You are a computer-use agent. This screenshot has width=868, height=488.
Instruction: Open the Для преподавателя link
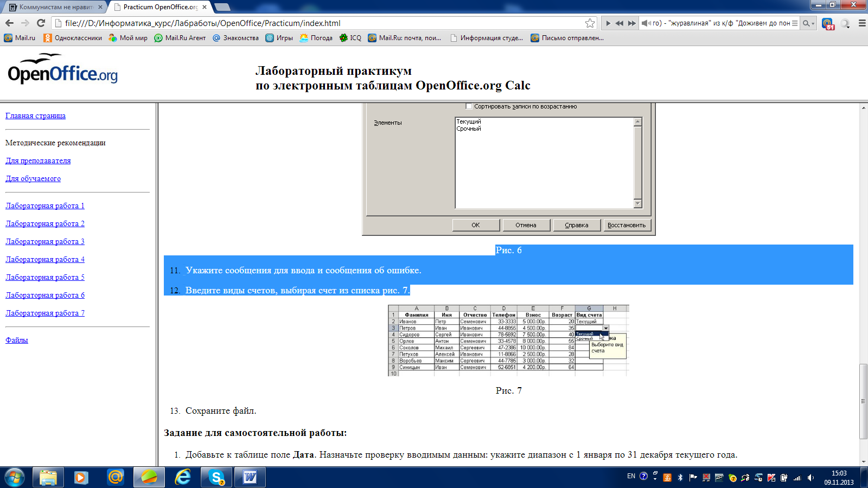pyautogui.click(x=38, y=160)
